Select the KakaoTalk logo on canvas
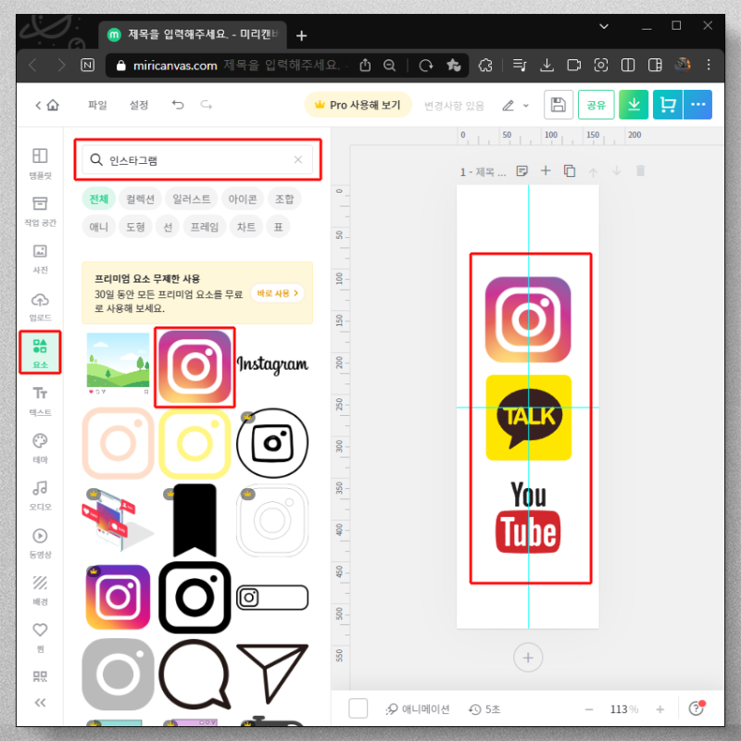Image resolution: width=741 pixels, height=741 pixels. pyautogui.click(x=528, y=418)
